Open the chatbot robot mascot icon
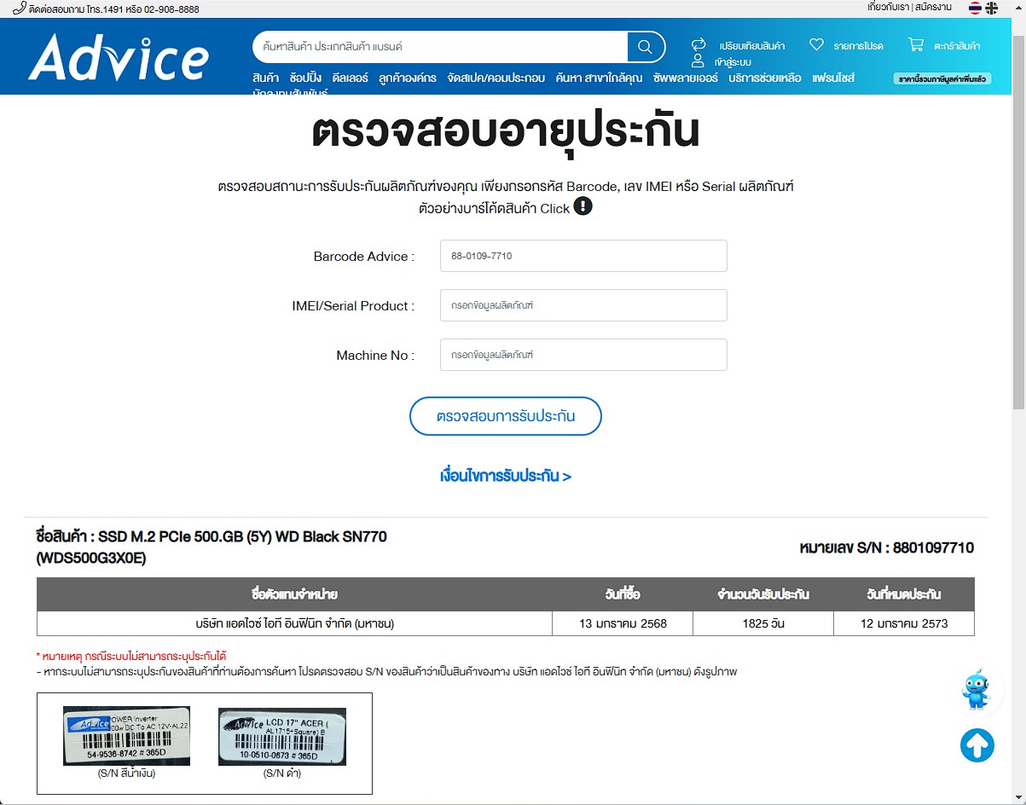The height and width of the screenshot is (805, 1026). (976, 689)
